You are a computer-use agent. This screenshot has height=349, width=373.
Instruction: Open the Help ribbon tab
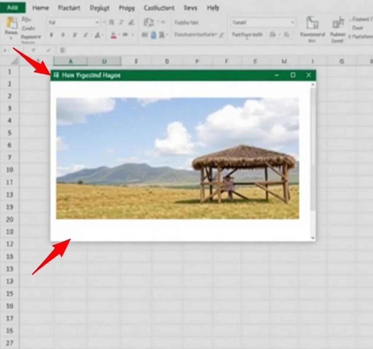(213, 8)
